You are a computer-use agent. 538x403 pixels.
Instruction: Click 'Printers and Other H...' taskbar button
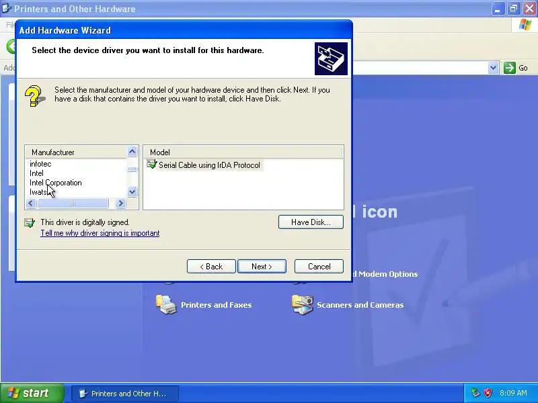(x=125, y=394)
